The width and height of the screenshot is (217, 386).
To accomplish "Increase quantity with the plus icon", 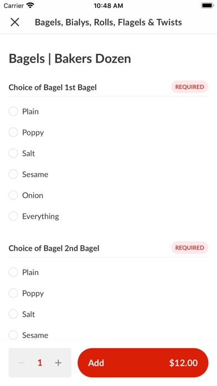I will coord(58,363).
